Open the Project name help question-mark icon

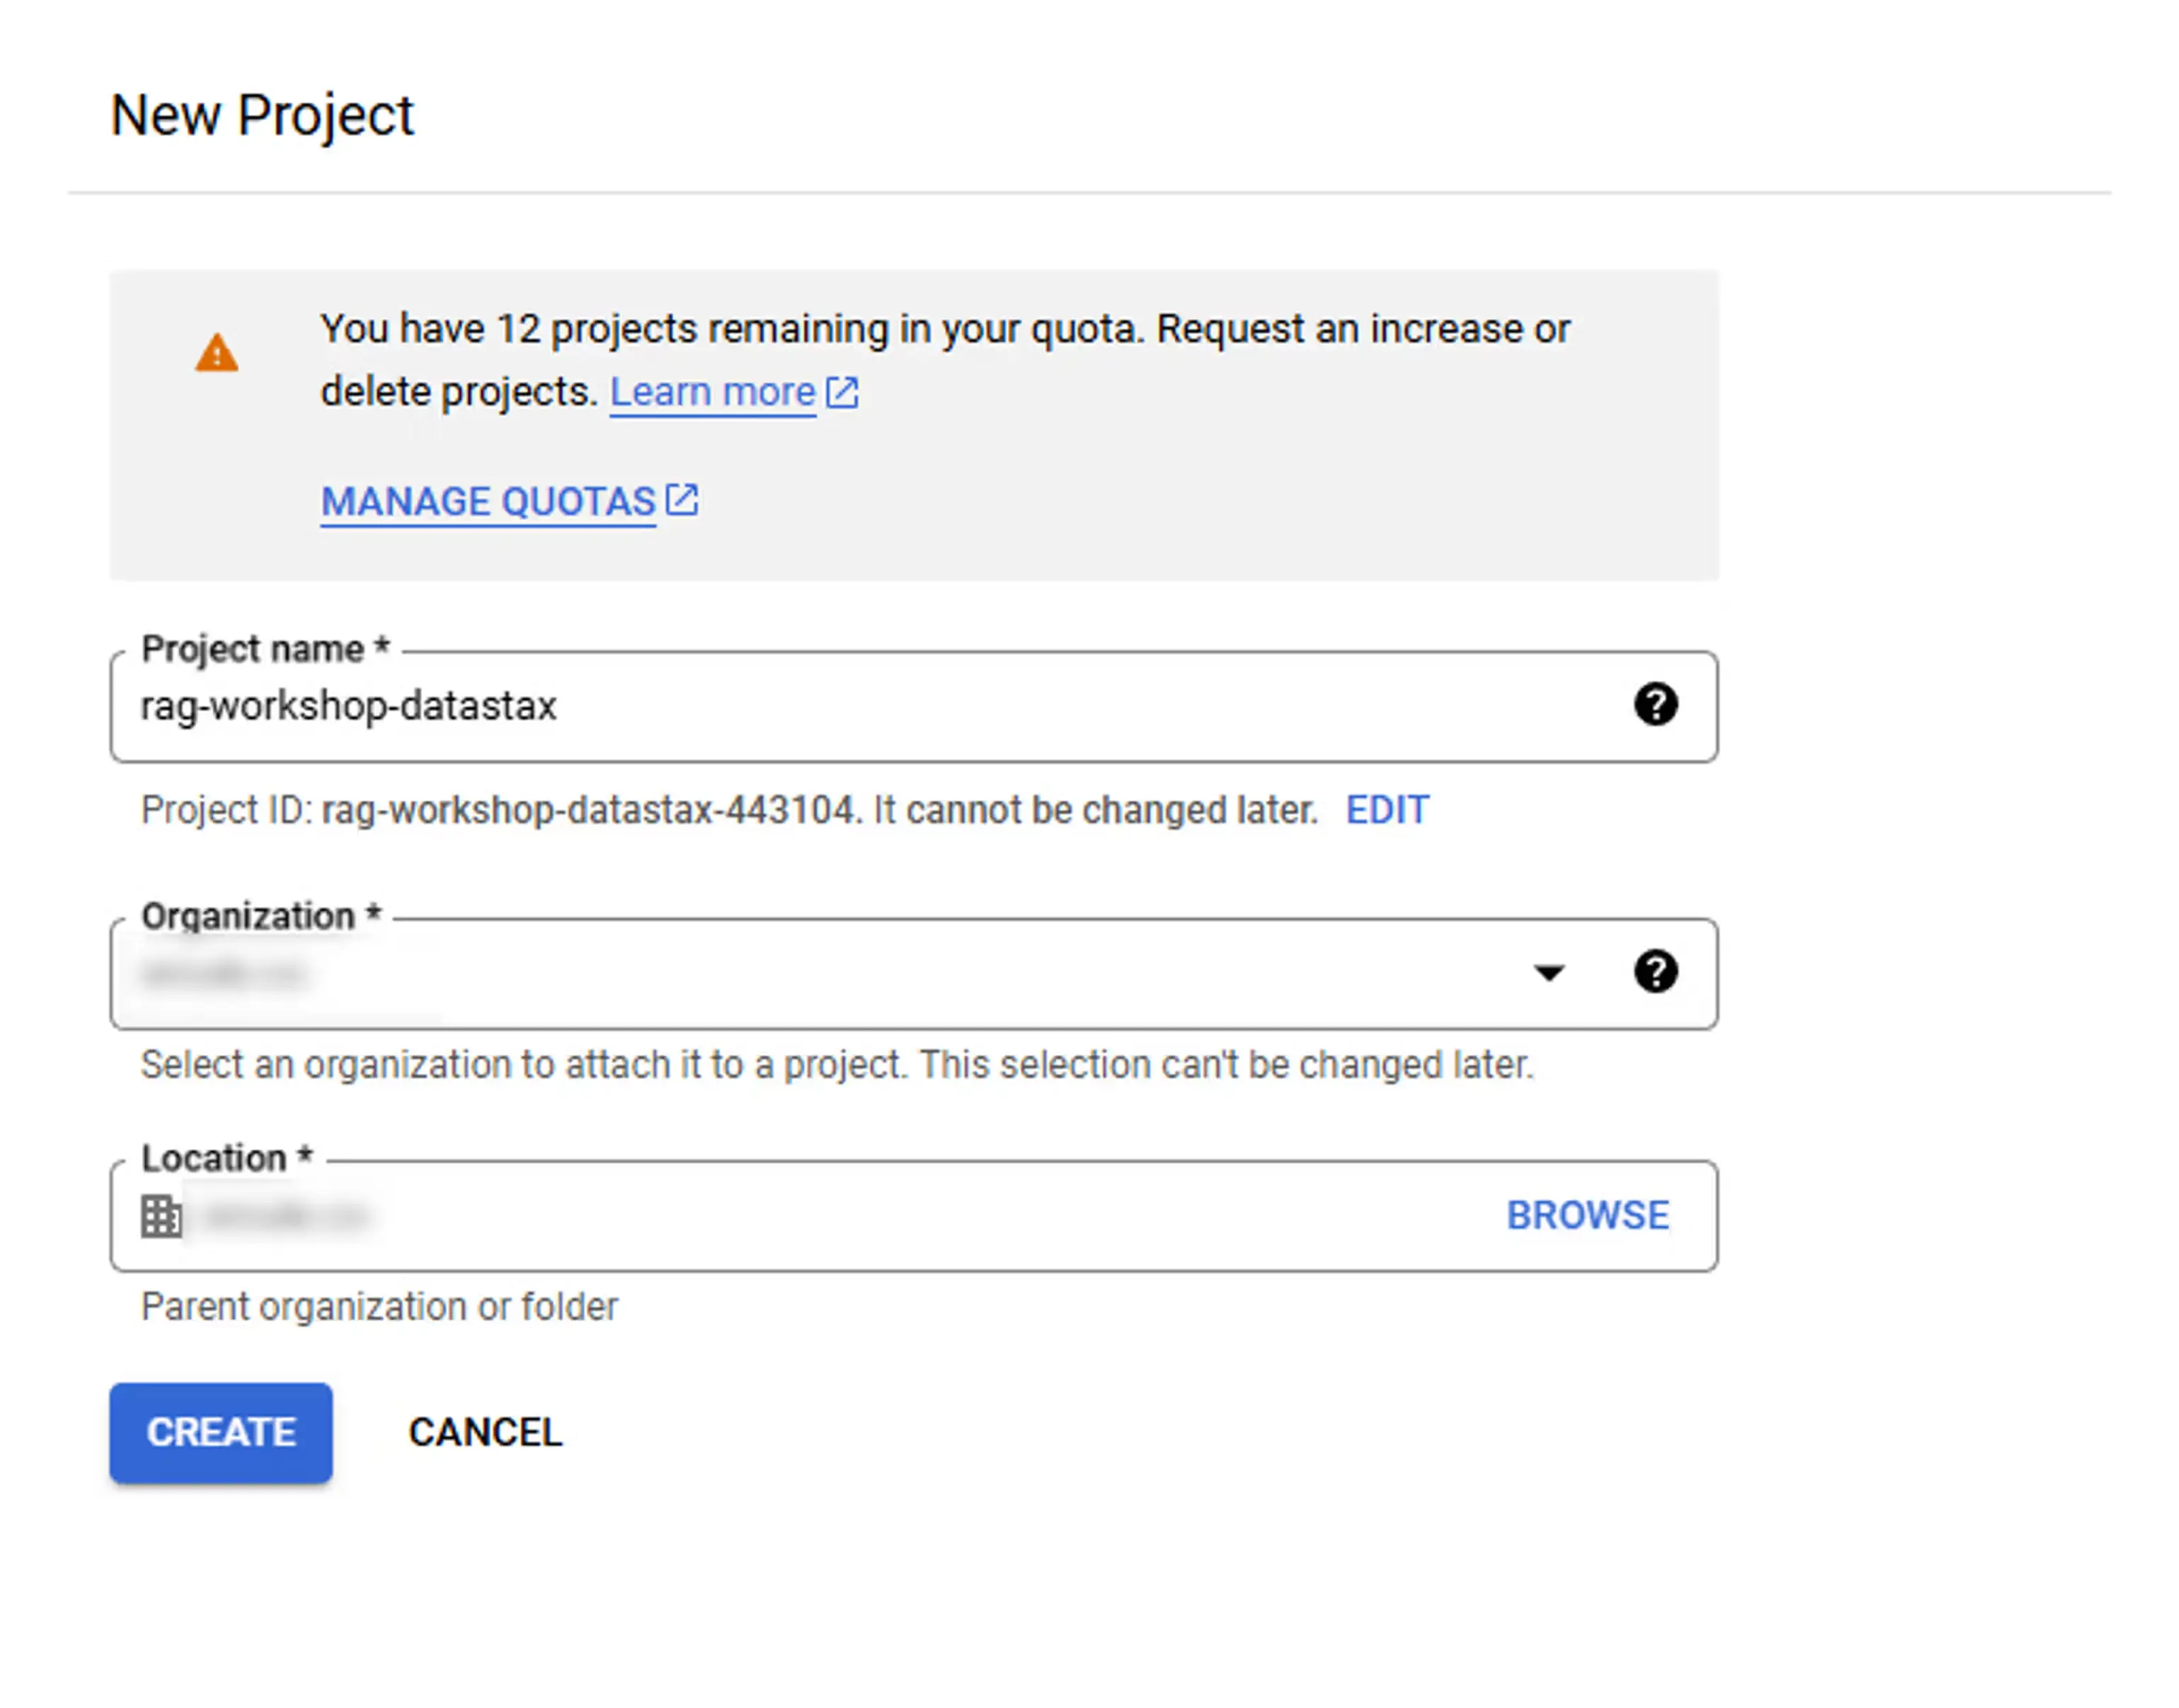(x=1655, y=705)
